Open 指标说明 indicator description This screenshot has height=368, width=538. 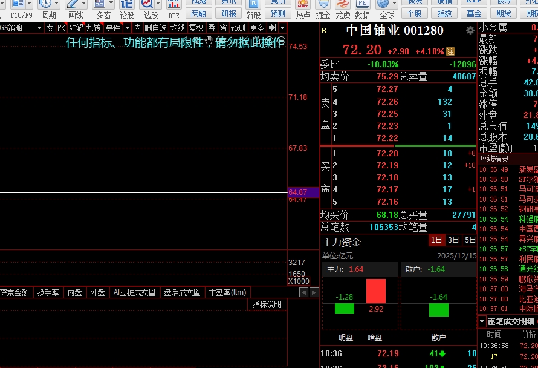click(267, 305)
